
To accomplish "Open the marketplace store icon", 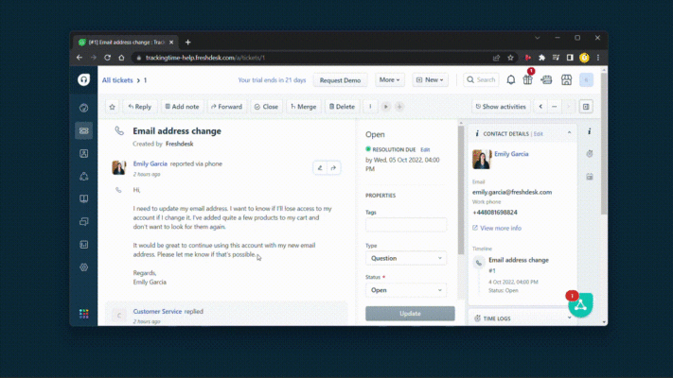I will (x=567, y=79).
